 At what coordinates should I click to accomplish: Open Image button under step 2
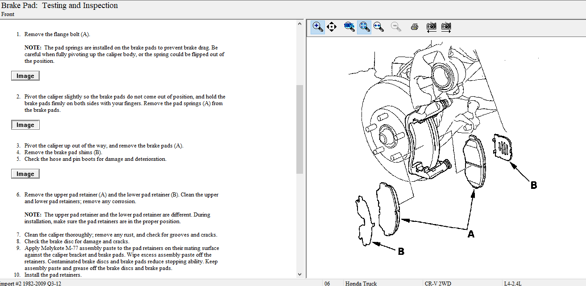click(25, 125)
